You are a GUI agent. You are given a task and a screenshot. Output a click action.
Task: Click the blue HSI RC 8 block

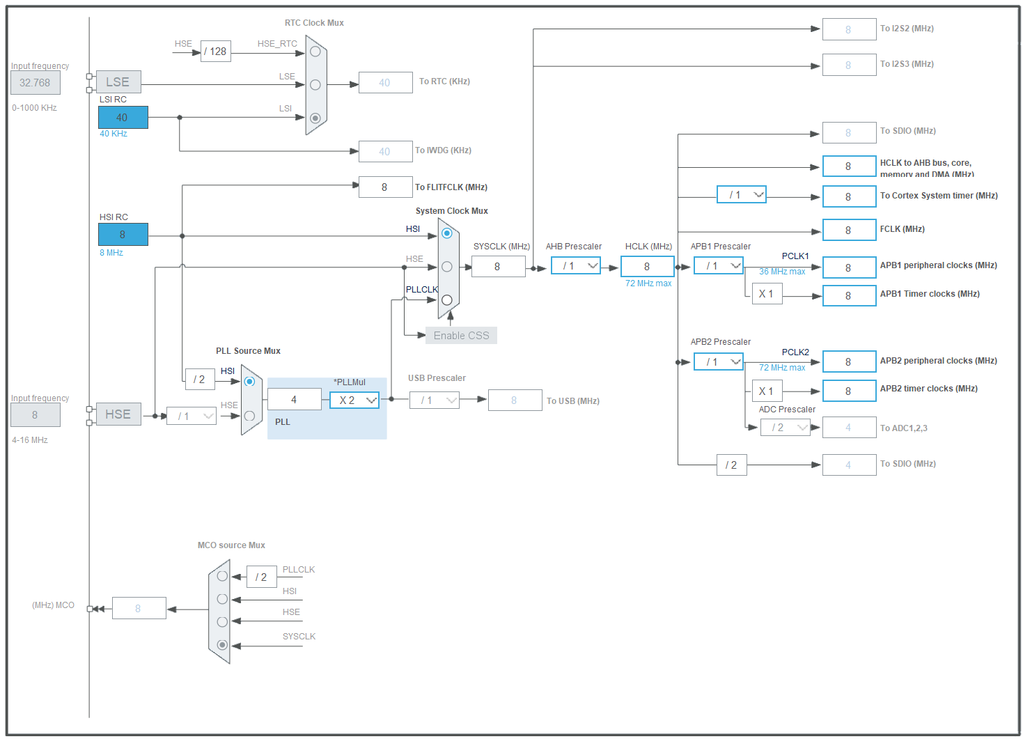[x=123, y=234]
